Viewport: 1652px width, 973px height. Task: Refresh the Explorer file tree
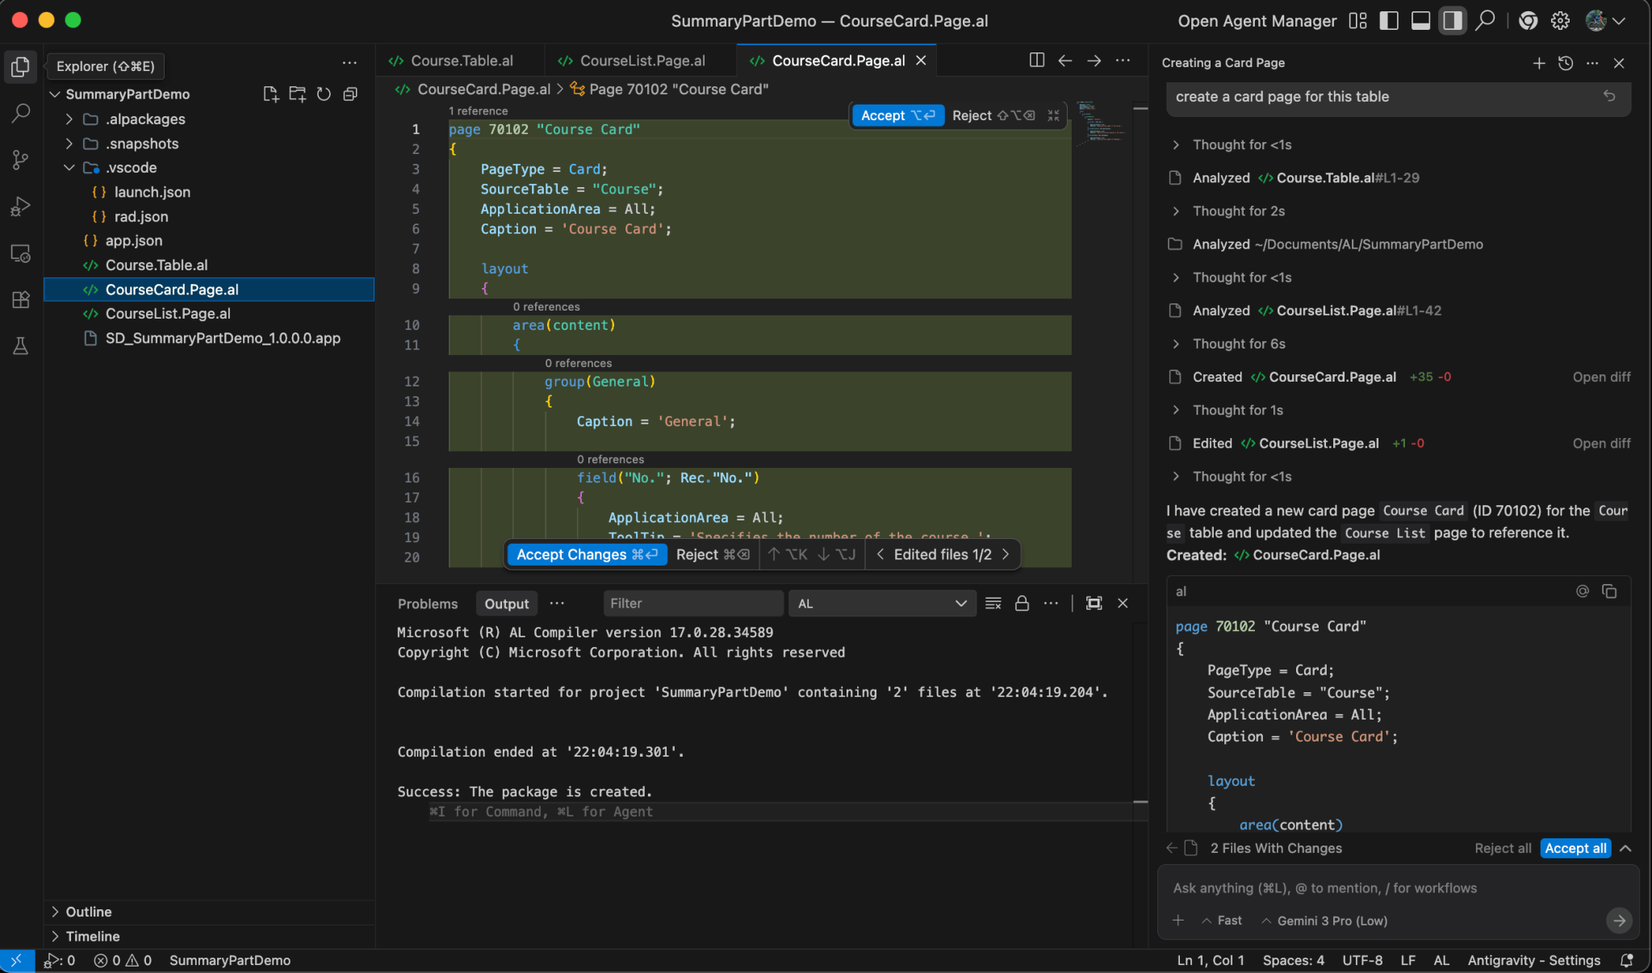click(x=324, y=94)
